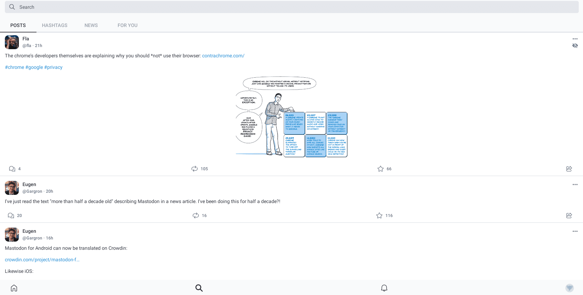Click "@Gargron · 16h" handle text

(38, 238)
